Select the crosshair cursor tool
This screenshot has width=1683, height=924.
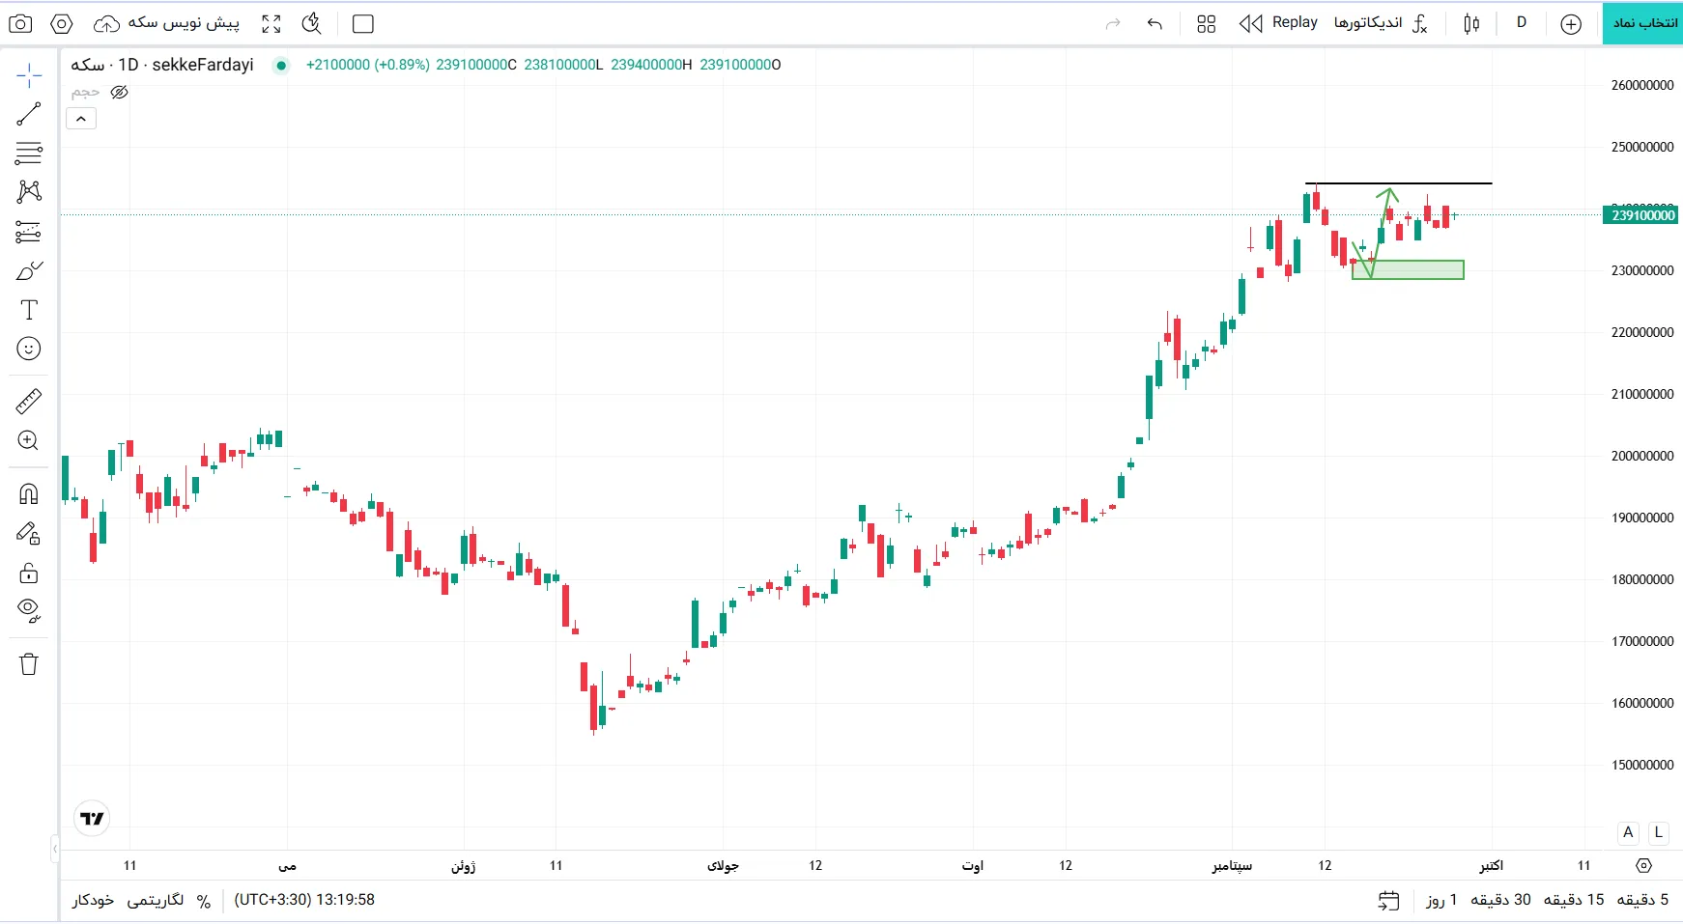[x=29, y=75]
